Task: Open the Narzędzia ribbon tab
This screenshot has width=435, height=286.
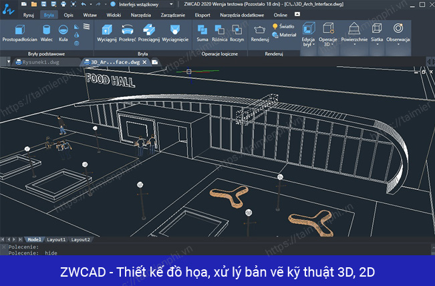Action: click(140, 15)
